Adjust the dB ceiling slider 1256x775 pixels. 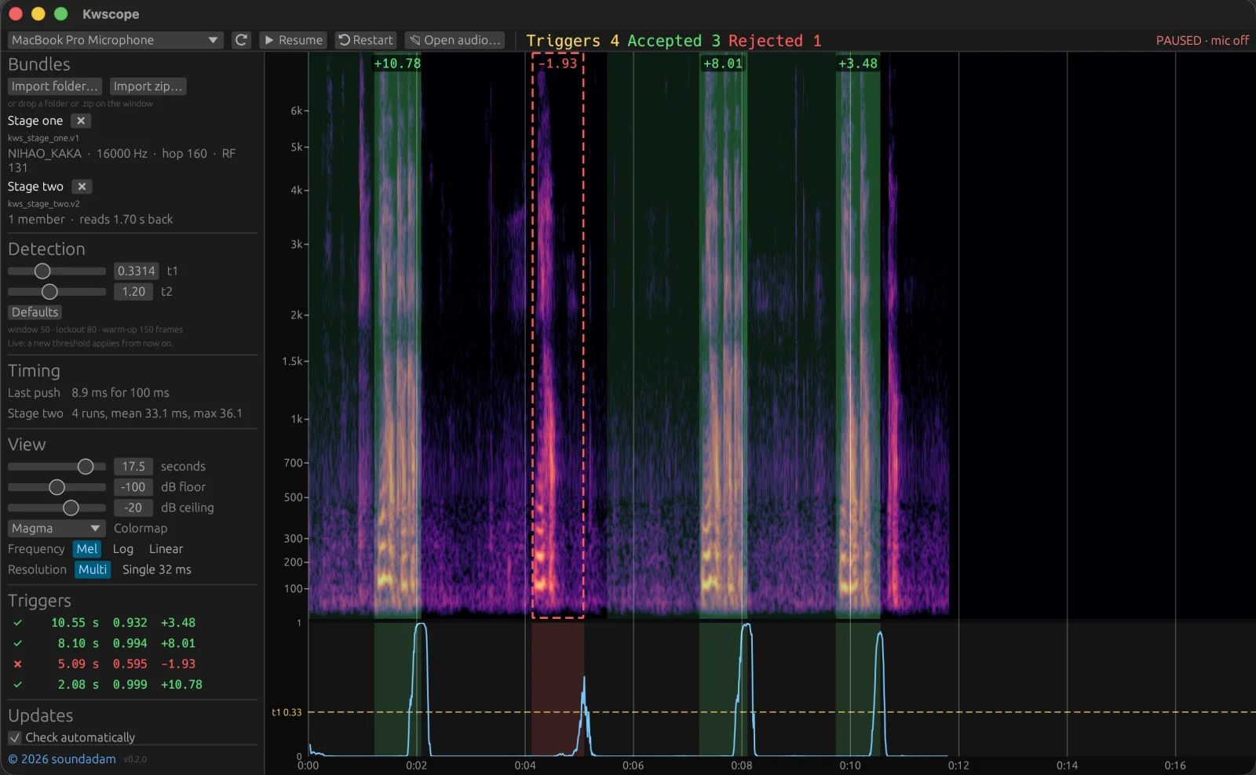57,508
